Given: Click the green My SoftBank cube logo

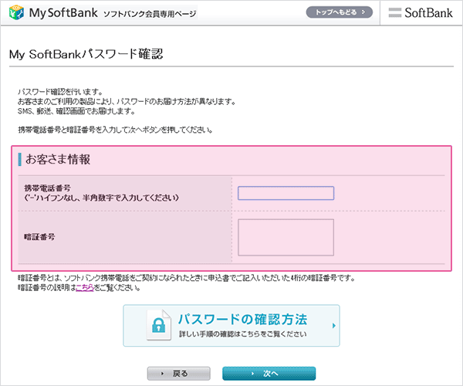Looking at the screenshot, I should (14, 13).
